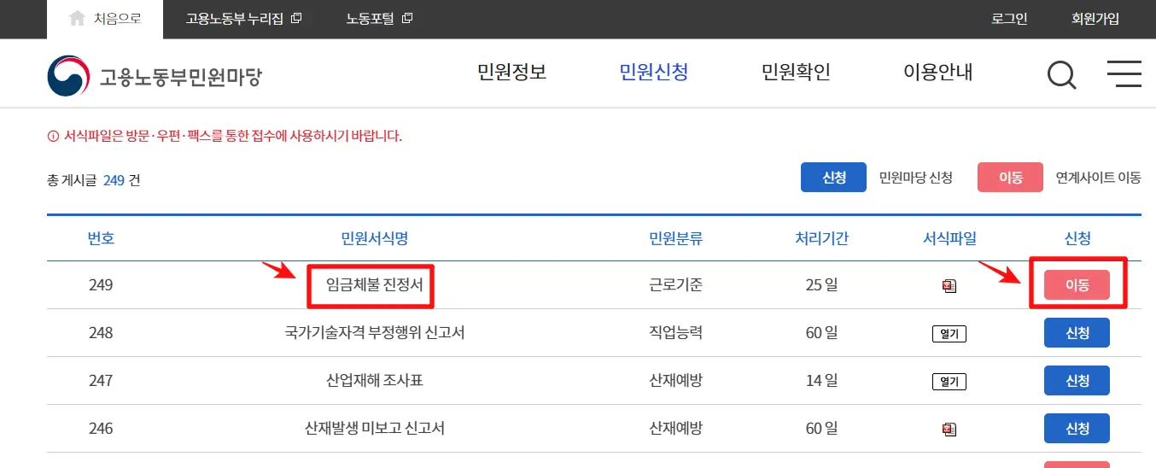Click 임금체불 진정서 form name
The width and height of the screenshot is (1156, 468).
(375, 284)
